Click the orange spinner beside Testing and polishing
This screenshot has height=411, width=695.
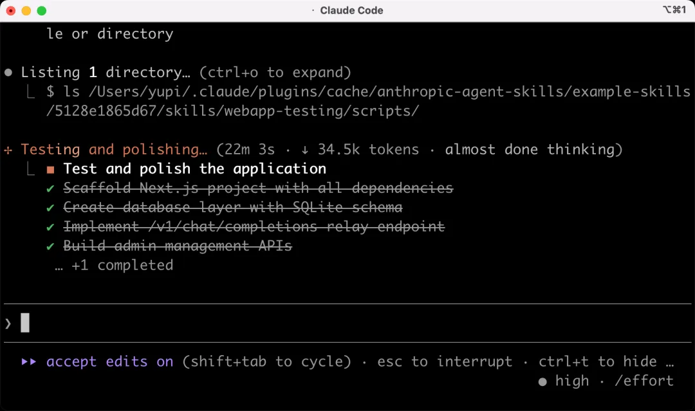pos(8,150)
